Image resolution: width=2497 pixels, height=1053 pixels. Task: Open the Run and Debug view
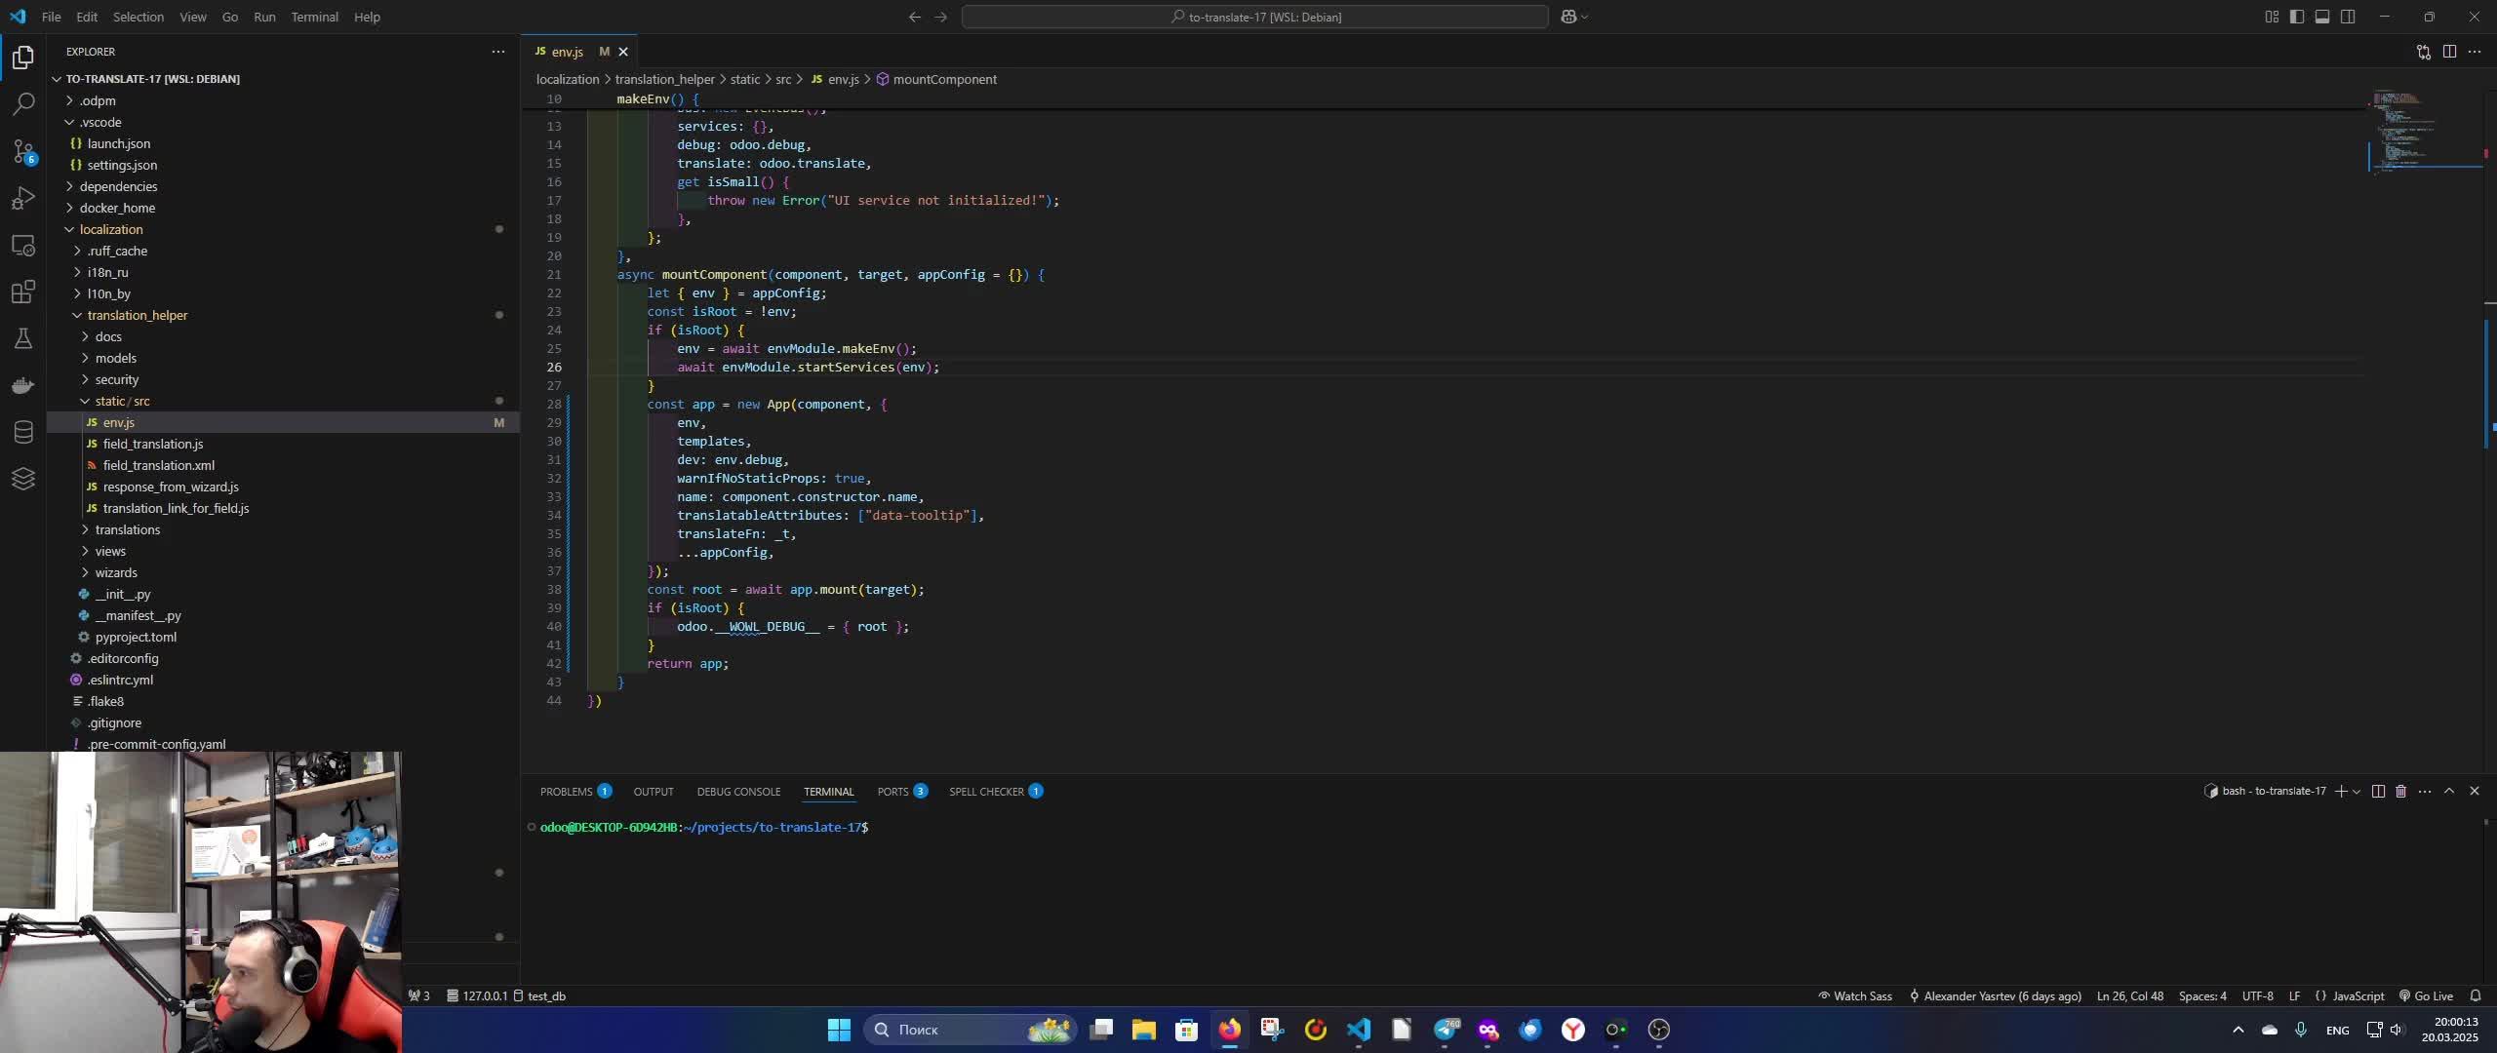(23, 199)
